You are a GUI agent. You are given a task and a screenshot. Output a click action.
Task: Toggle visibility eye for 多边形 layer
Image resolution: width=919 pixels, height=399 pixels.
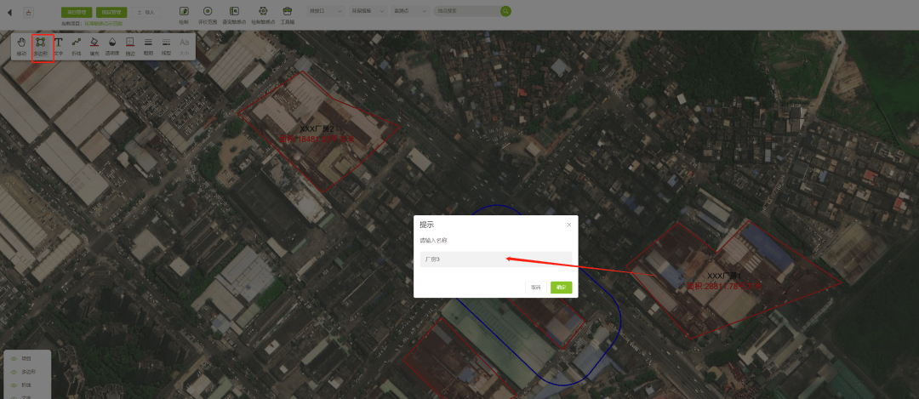(x=14, y=372)
